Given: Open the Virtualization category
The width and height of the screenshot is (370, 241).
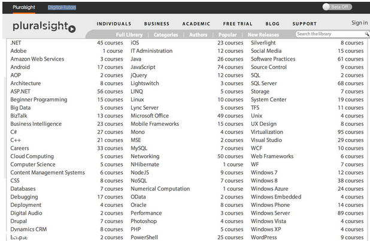Looking at the screenshot, I should coord(267,132).
